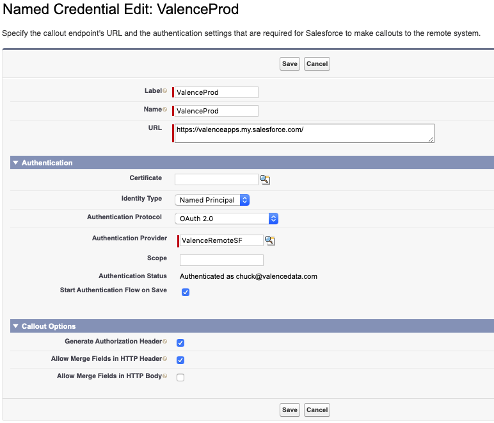Click the 'Named Credential Edit: ValenceProd' heading

click(x=121, y=9)
